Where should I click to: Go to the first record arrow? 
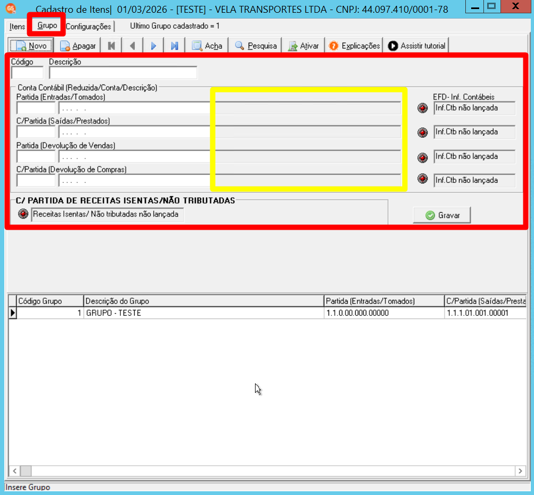click(x=111, y=46)
